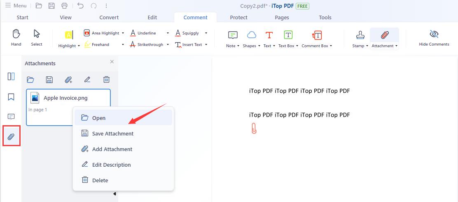The image size is (458, 202).
Task: Open the main Menu button
Action: 16,6
